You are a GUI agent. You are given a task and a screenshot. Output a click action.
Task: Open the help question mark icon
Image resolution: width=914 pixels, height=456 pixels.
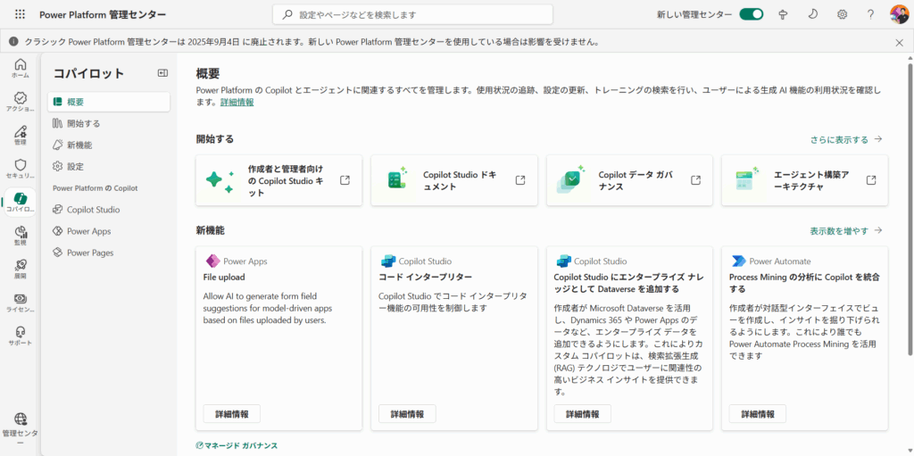870,15
